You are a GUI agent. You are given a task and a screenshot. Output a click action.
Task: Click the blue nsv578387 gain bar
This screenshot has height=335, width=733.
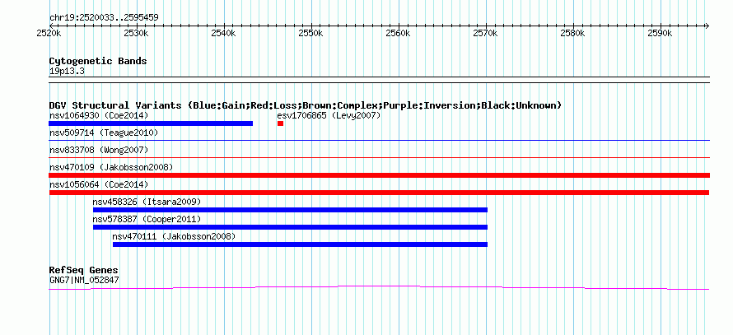[290, 227]
